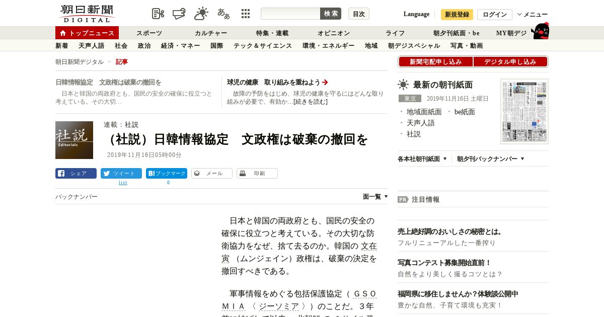Image resolution: width=604 pixels, height=317 pixels.
Task: Click the ログイン login button
Action: click(x=495, y=15)
